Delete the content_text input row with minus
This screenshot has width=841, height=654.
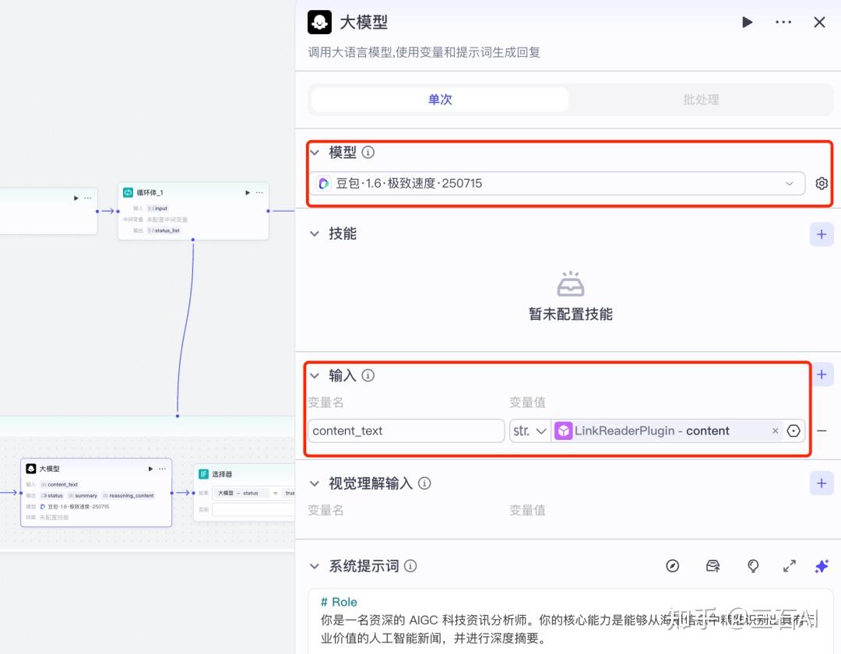tap(822, 431)
